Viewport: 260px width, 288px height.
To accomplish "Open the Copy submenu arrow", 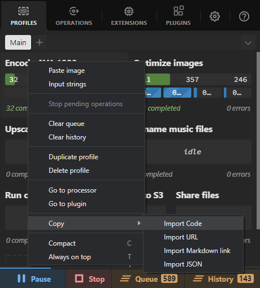I will pos(139,223).
